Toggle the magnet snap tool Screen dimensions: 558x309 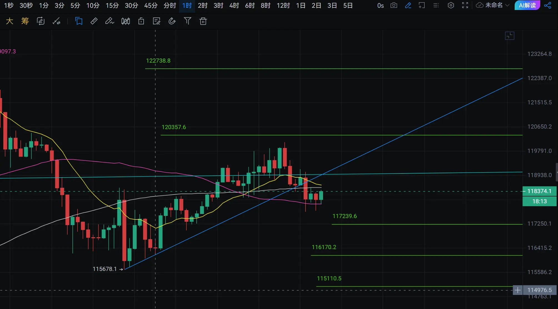pos(172,21)
